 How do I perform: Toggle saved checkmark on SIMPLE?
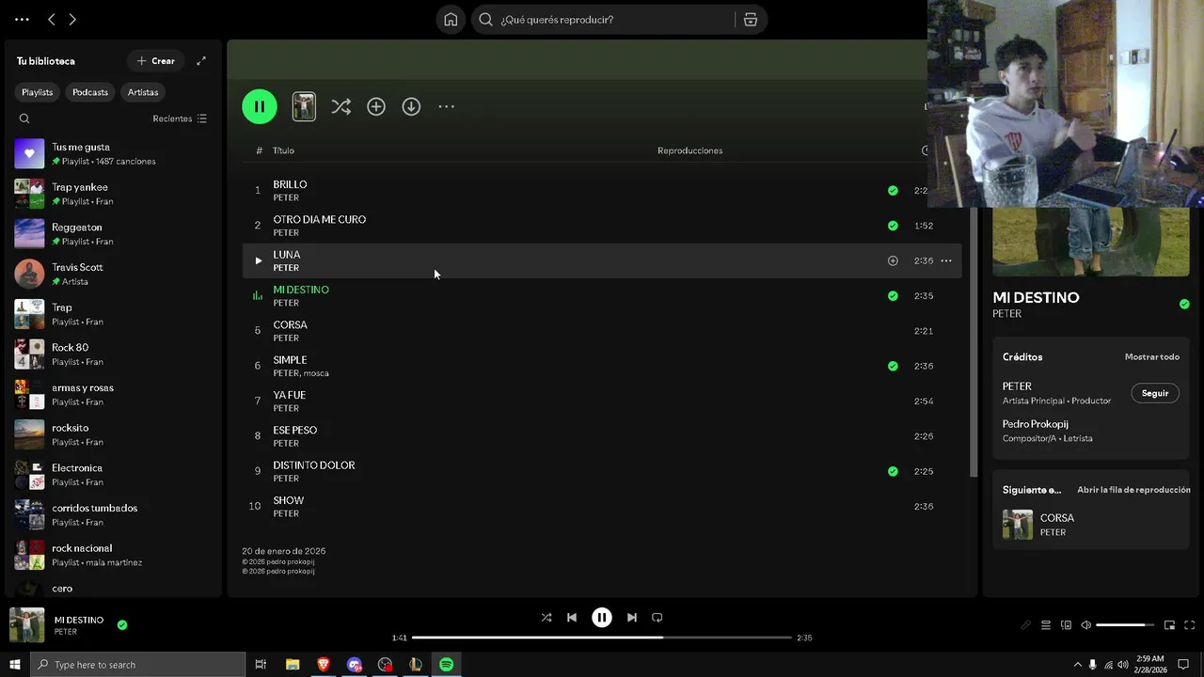[x=893, y=367]
